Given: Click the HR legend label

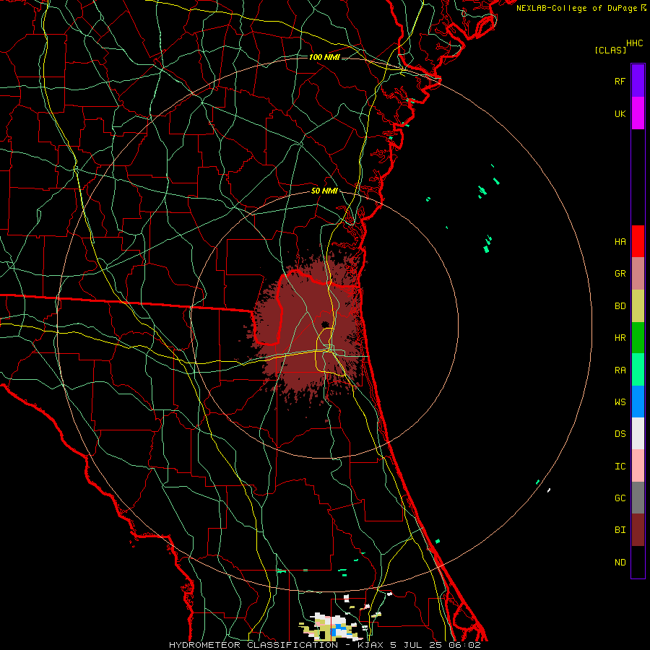Looking at the screenshot, I should coord(620,338).
